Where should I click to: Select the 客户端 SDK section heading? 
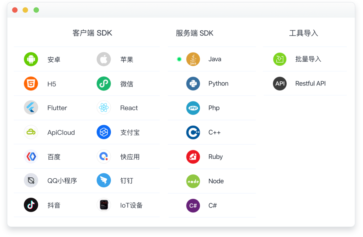pos(92,33)
